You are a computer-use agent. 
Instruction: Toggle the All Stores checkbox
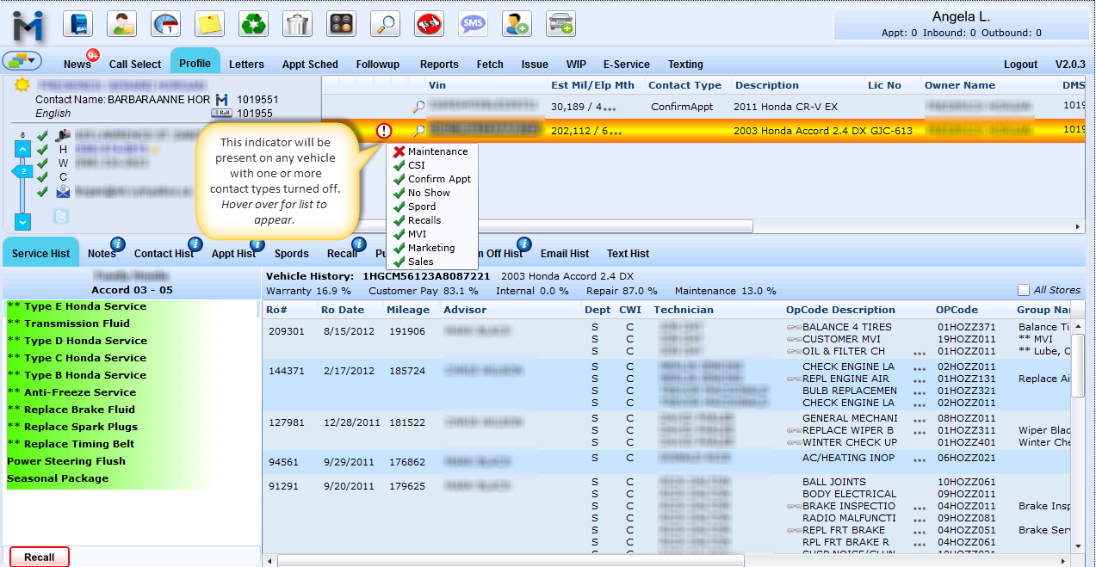1024,291
